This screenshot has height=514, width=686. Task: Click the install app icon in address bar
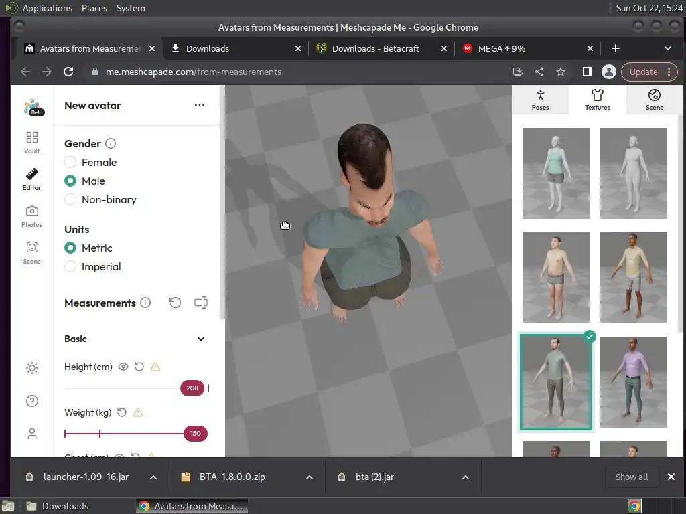click(x=518, y=72)
